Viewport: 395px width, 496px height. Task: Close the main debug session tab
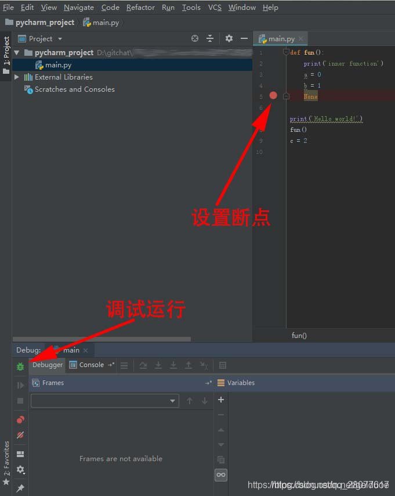[x=85, y=350]
